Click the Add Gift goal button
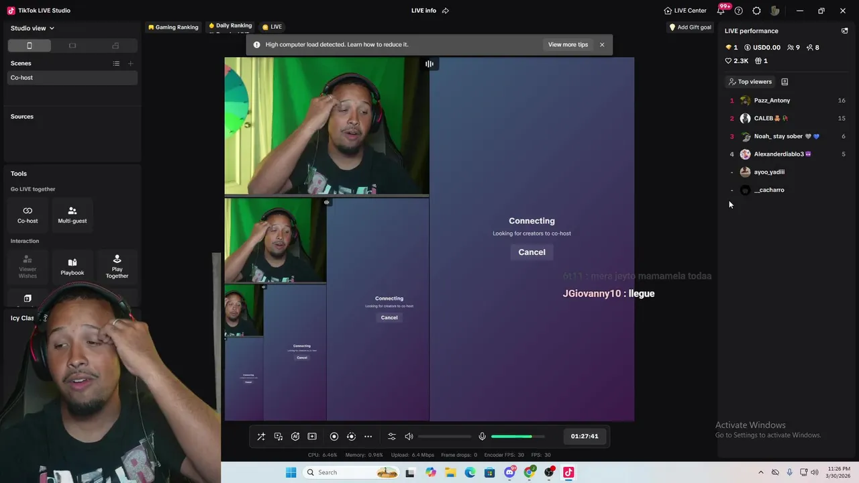Image resolution: width=859 pixels, height=483 pixels. click(x=690, y=28)
